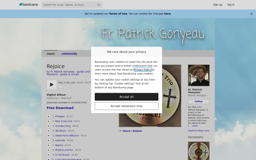The height and width of the screenshot is (160, 256).
Task: Open the frpatrick.libsyn.com link
Action: pos(198,131)
